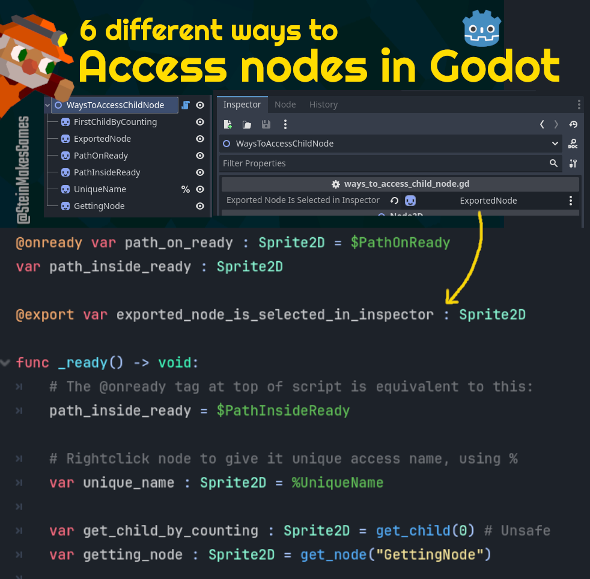590x579 pixels.
Task: Click the UniqueName Sprite2D icon
Action: point(65,189)
